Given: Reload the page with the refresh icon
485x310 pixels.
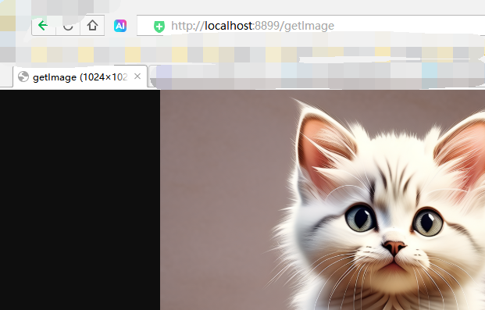Looking at the screenshot, I should (68, 26).
